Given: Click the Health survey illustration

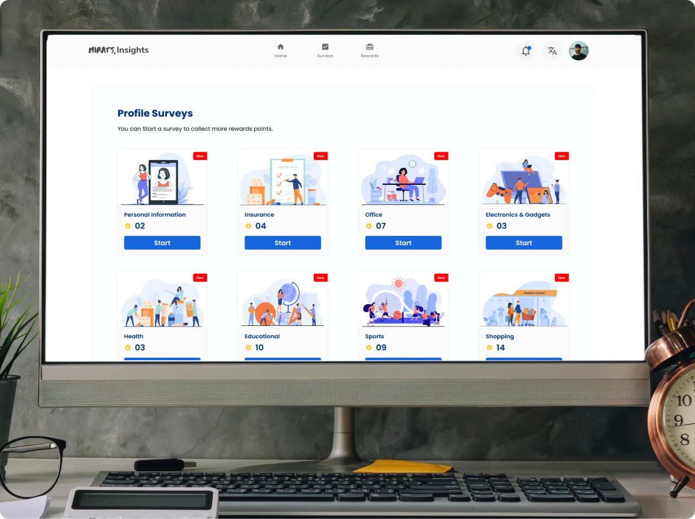Looking at the screenshot, I should pos(162,303).
